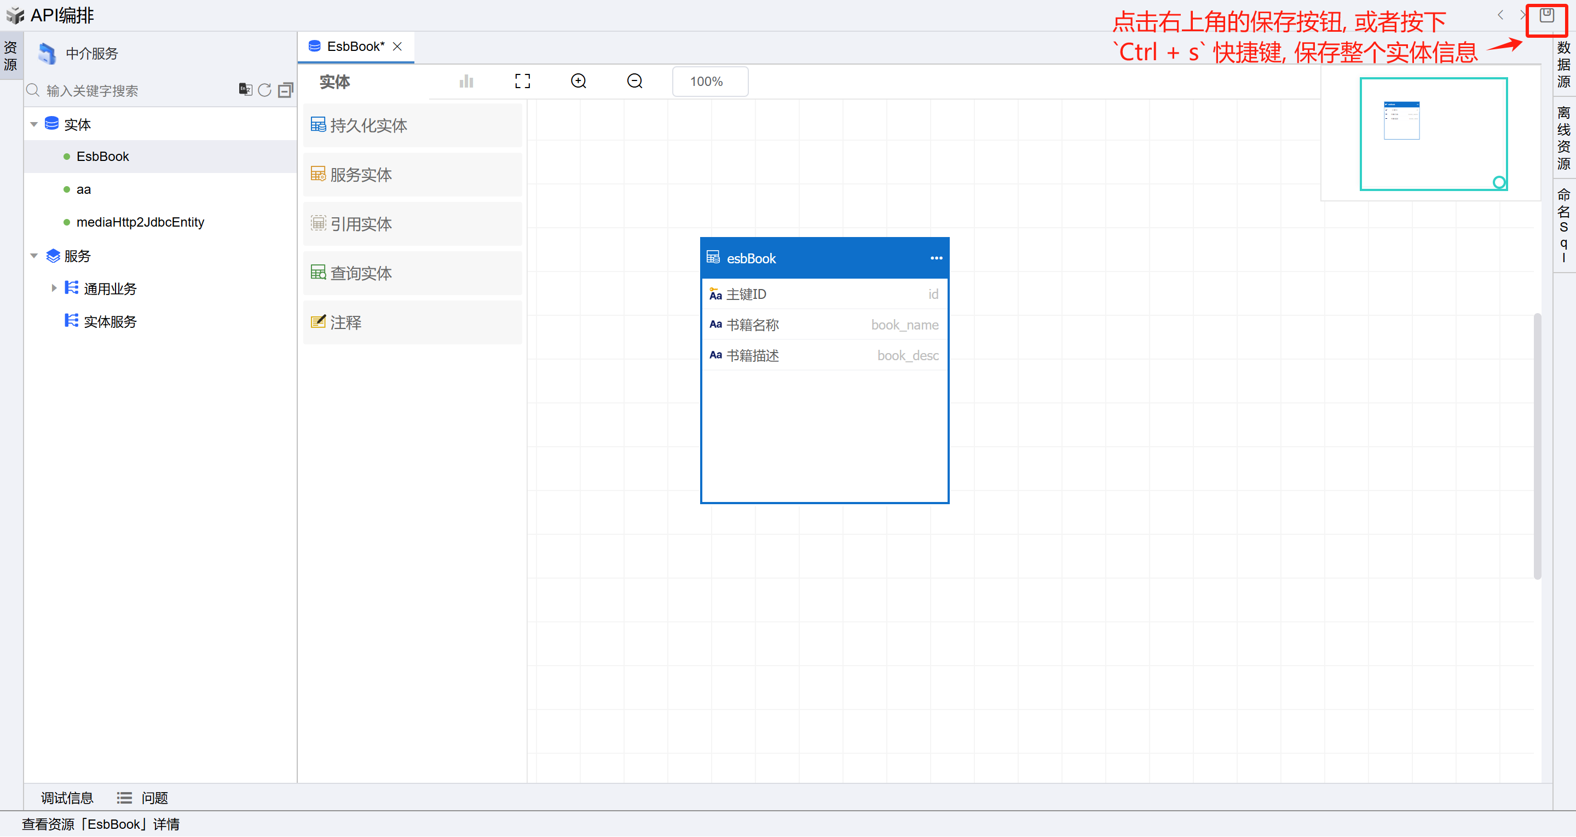This screenshot has width=1576, height=837.
Task: Click the collapse-all icon in resource panel
Action: pos(285,90)
